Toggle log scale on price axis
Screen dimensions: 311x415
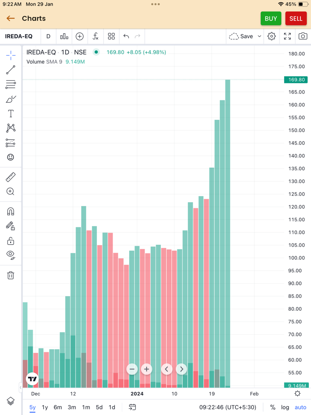pyautogui.click(x=285, y=407)
